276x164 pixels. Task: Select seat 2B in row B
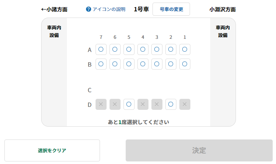tap(171, 64)
